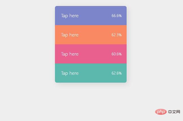Tap the teal 'Tap here' row
This screenshot has height=121, width=183.
point(91,73)
